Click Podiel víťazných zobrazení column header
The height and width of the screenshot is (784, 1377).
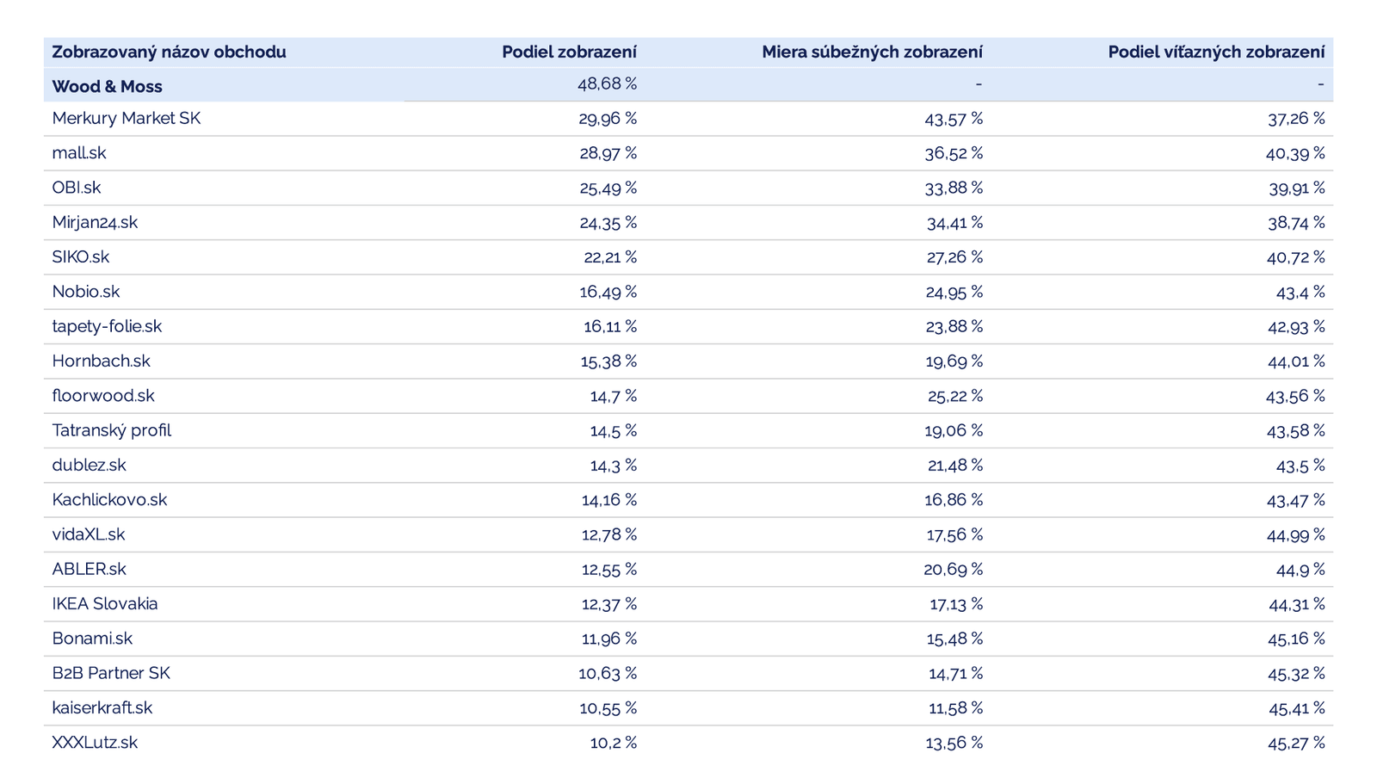(1215, 52)
